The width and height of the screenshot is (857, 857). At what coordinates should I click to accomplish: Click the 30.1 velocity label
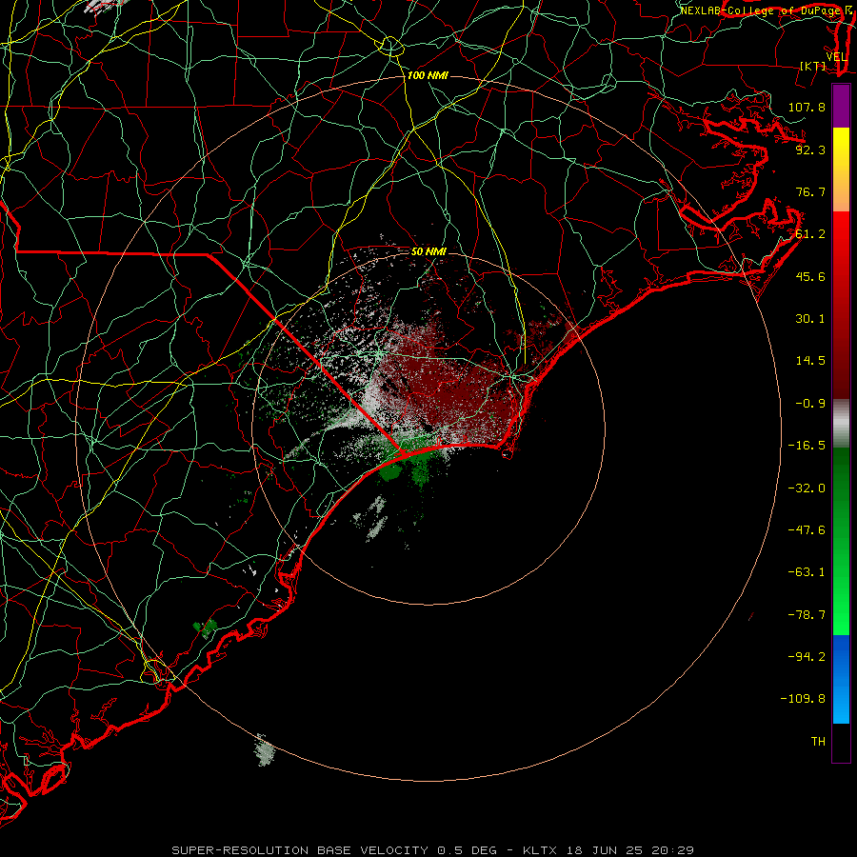(810, 319)
